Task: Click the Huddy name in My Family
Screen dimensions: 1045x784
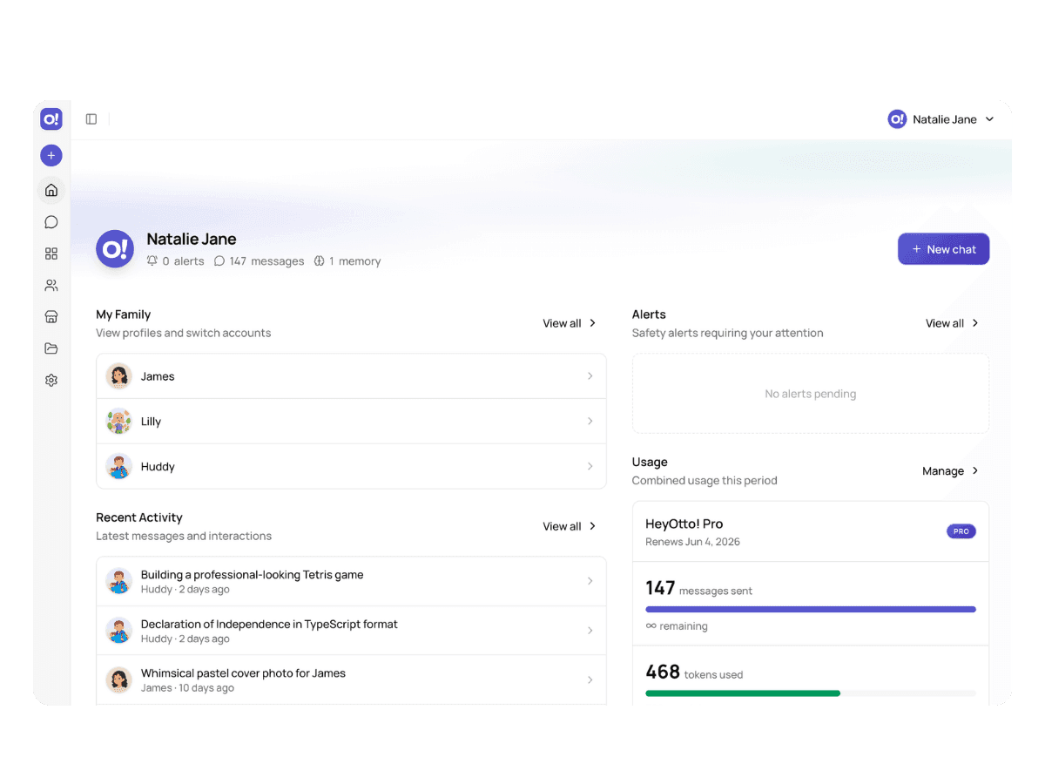Action: (158, 467)
